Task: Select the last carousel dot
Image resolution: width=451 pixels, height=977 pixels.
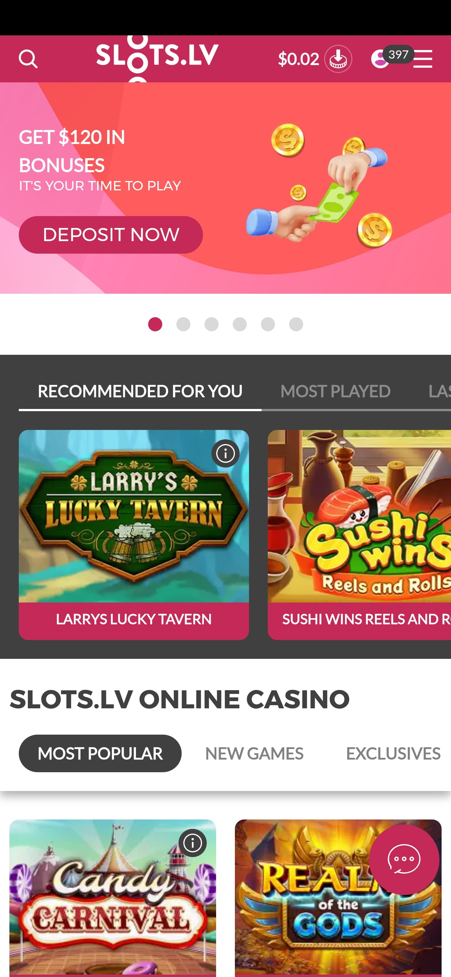Action: [x=296, y=324]
